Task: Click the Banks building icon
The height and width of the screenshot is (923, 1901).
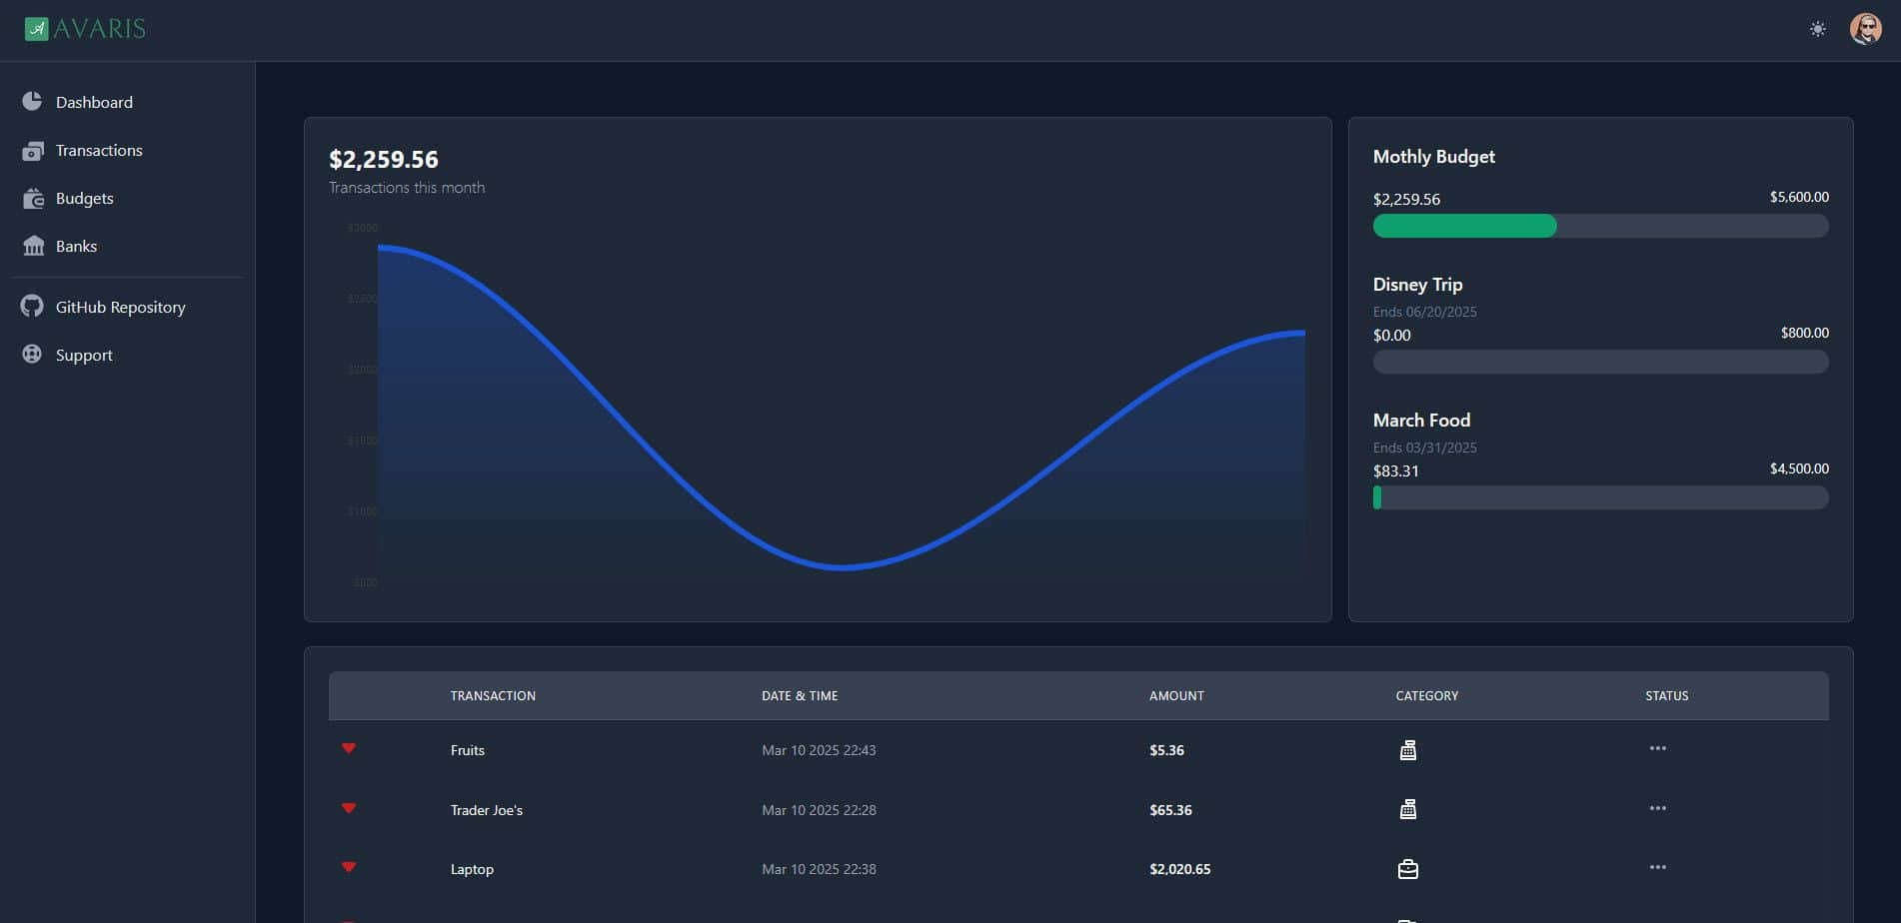Action: coord(33,246)
